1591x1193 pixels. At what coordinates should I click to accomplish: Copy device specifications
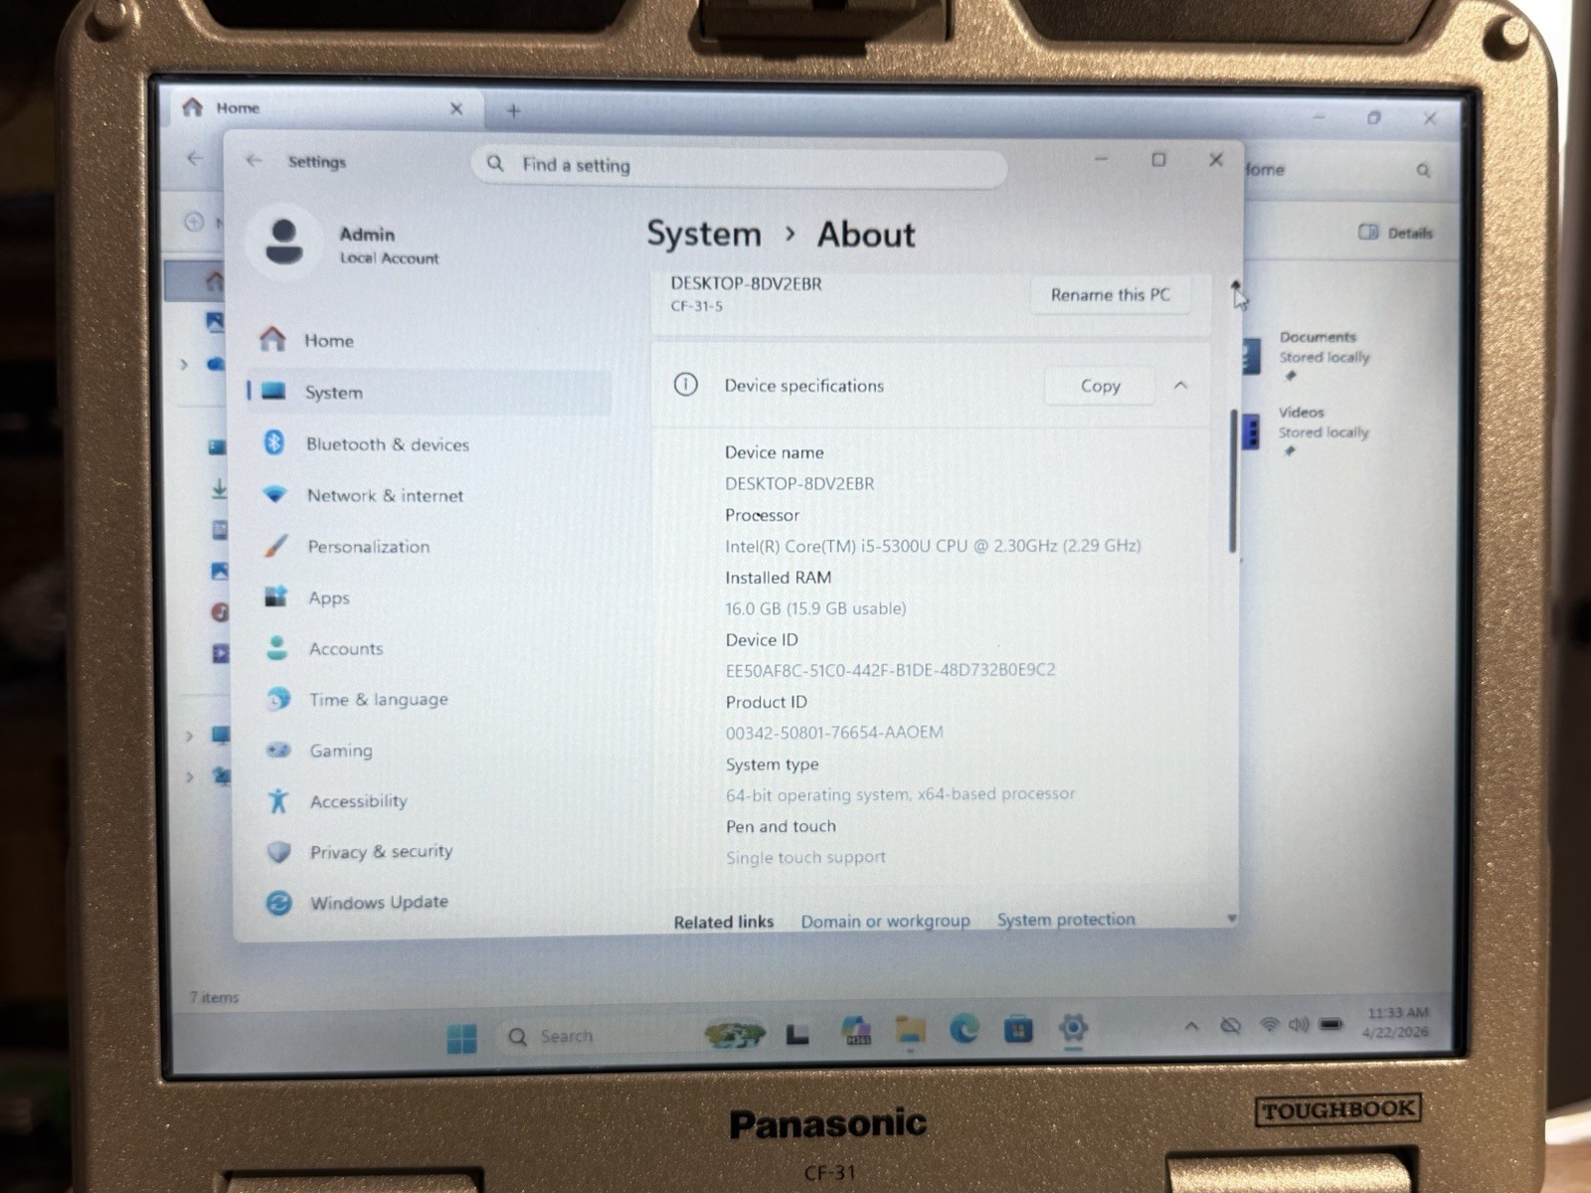[x=1100, y=386]
